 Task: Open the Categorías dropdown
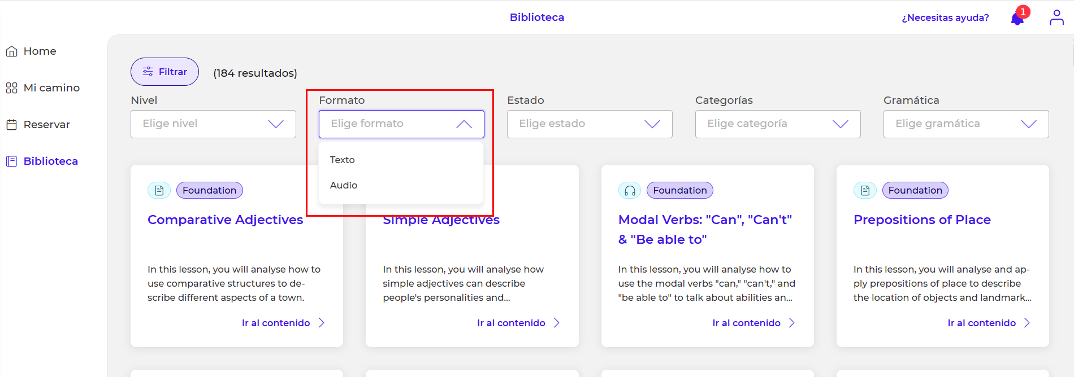coord(778,124)
